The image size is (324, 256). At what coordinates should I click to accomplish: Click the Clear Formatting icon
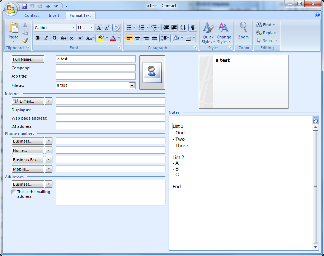coord(117,28)
